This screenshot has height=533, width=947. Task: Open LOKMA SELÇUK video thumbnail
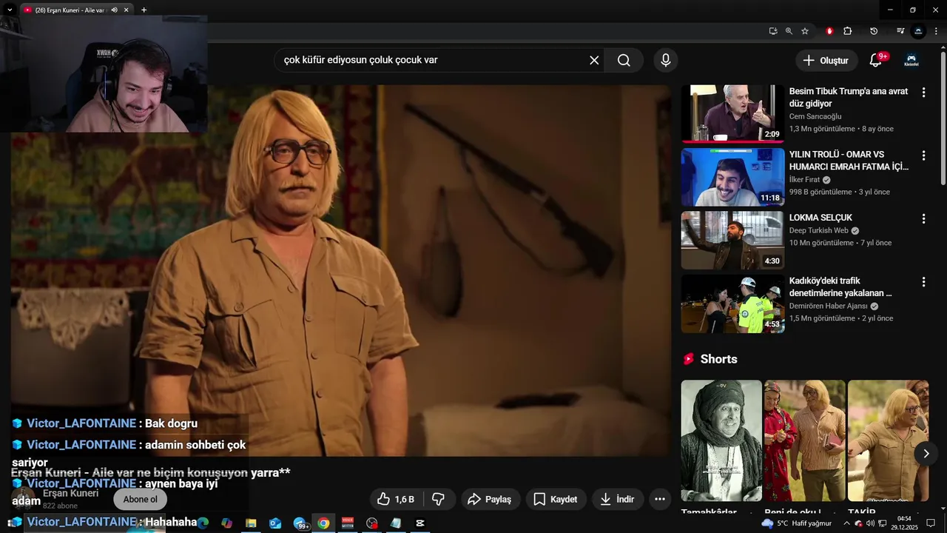coord(732,240)
